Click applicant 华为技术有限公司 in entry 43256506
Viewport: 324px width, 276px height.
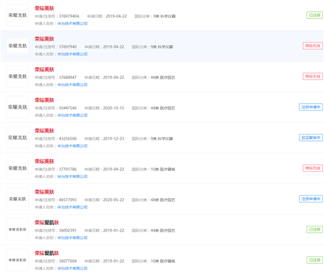(72, 146)
